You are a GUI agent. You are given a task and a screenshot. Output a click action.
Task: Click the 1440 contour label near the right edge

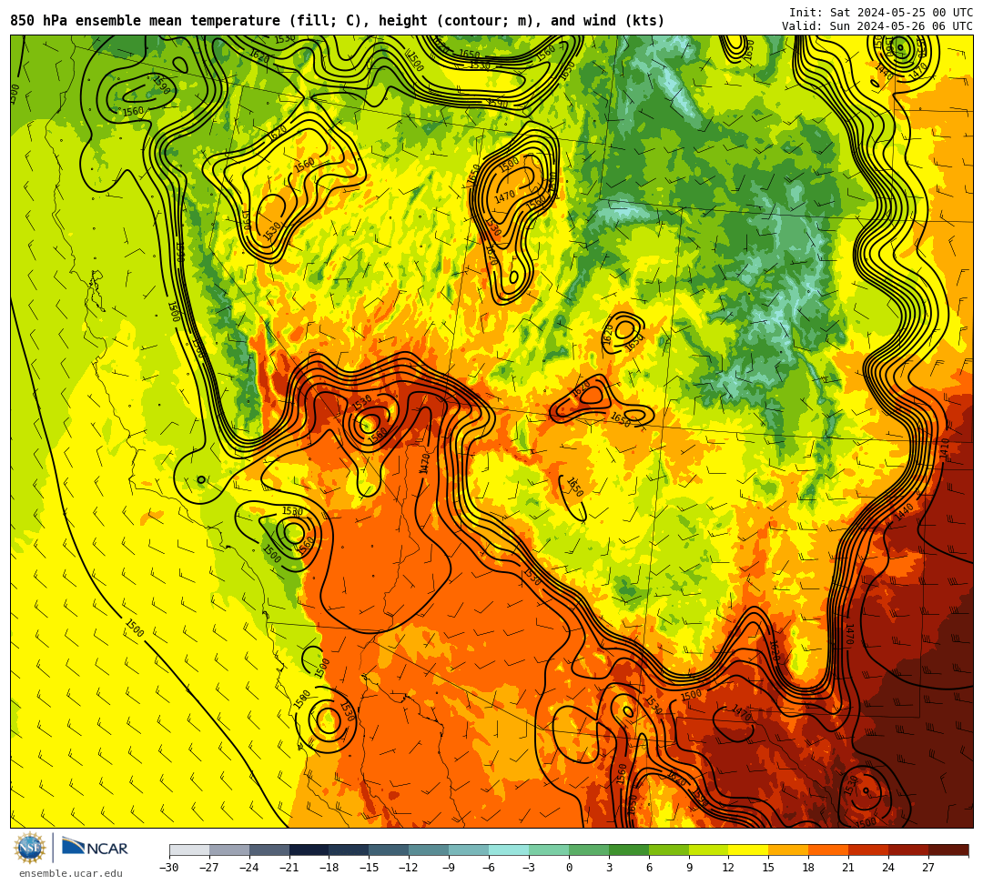(x=904, y=512)
